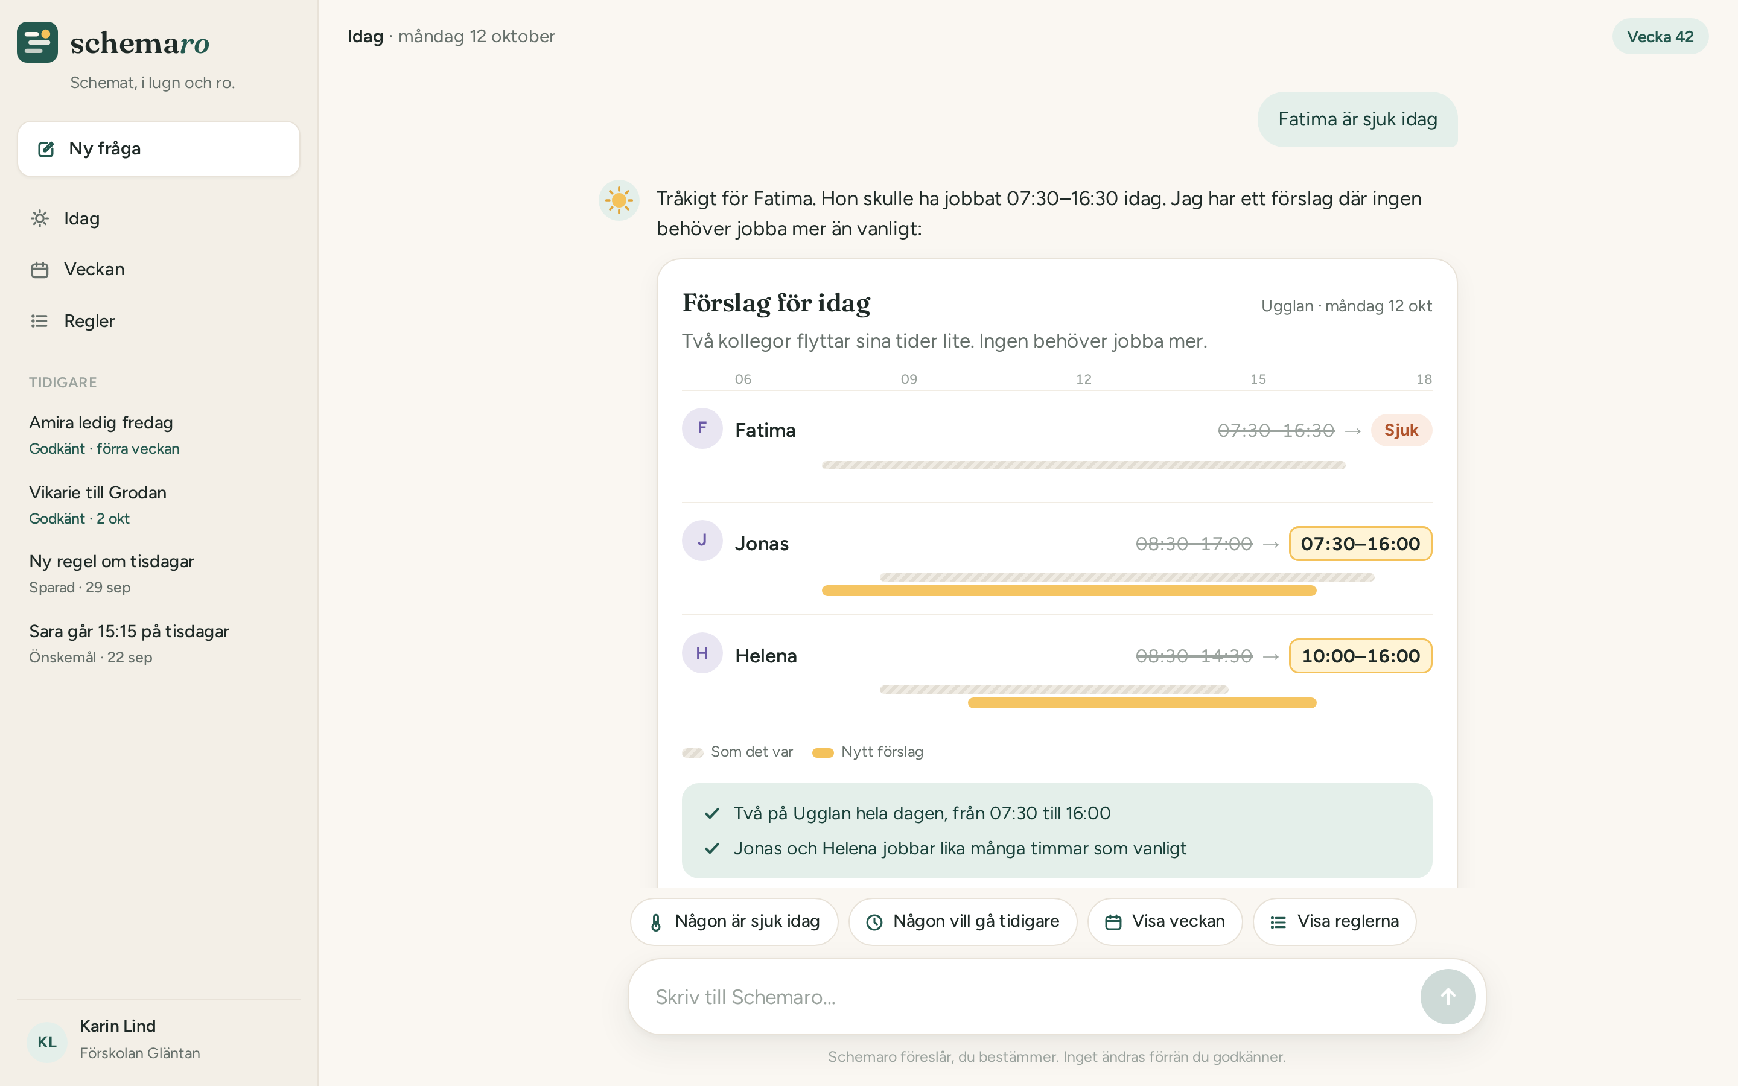Click the Någon vill gå tidigare suggestion
Image resolution: width=1738 pixels, height=1086 pixels.
[963, 921]
